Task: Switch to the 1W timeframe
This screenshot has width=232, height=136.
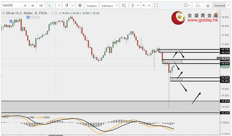Action: point(41,6)
